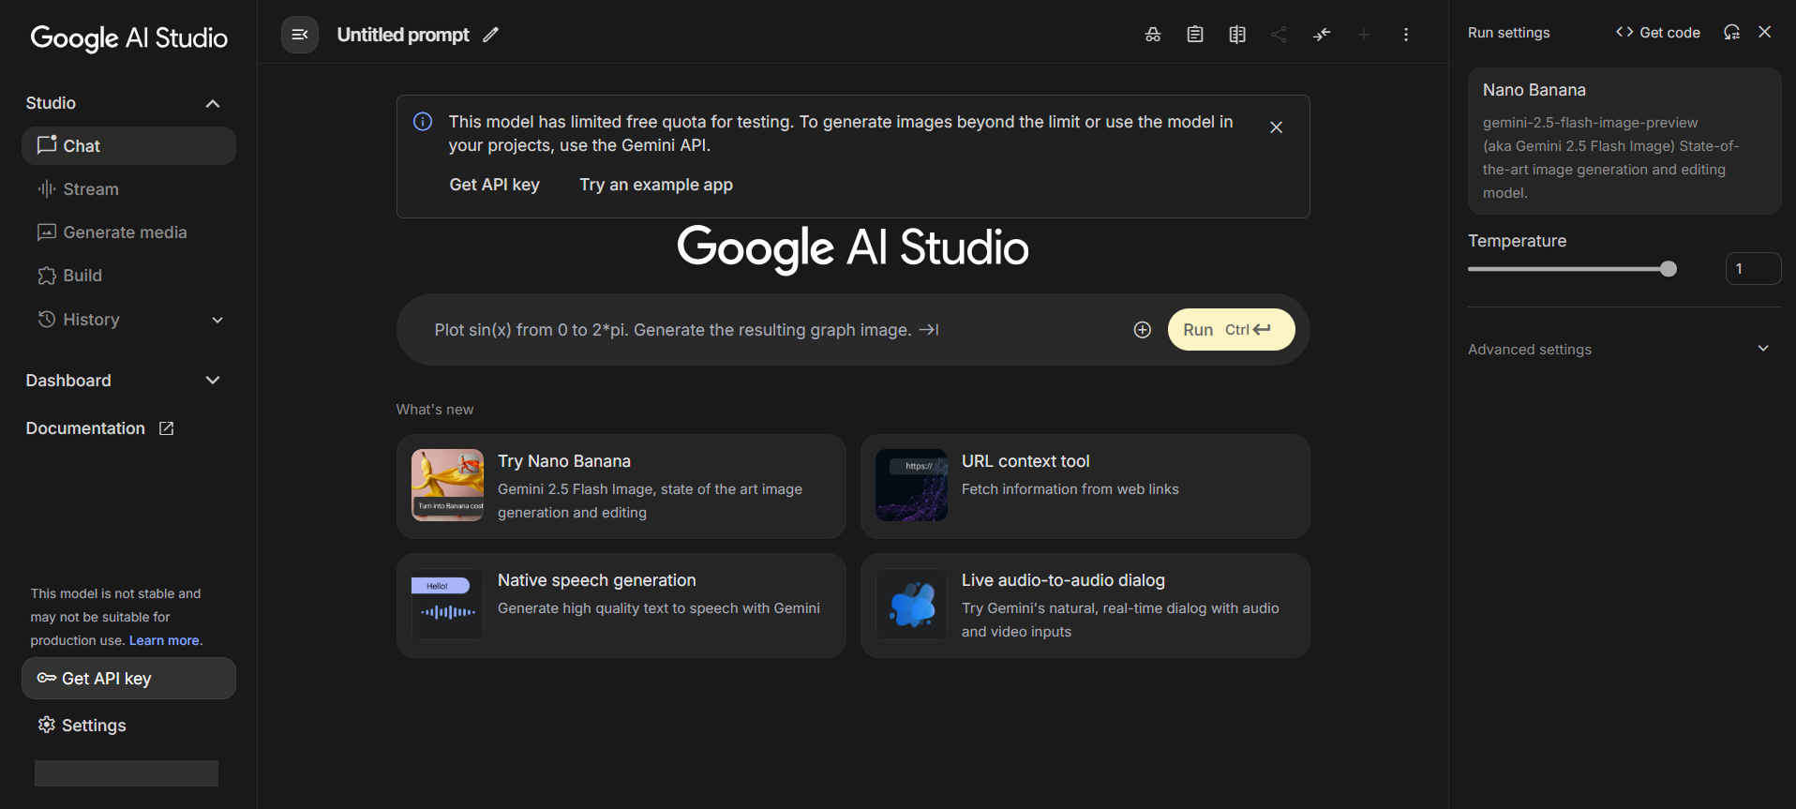Screen dimensions: 1796x809
Task: Expand the History chevron
Action: (217, 320)
